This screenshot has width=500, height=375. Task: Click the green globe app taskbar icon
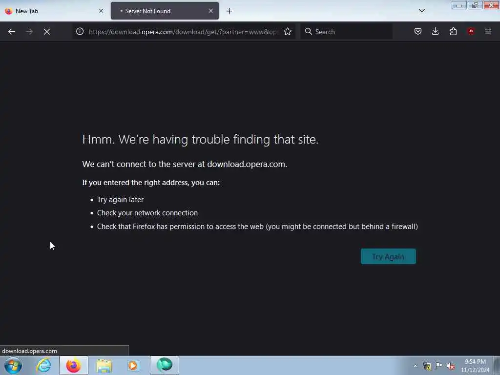(165, 365)
